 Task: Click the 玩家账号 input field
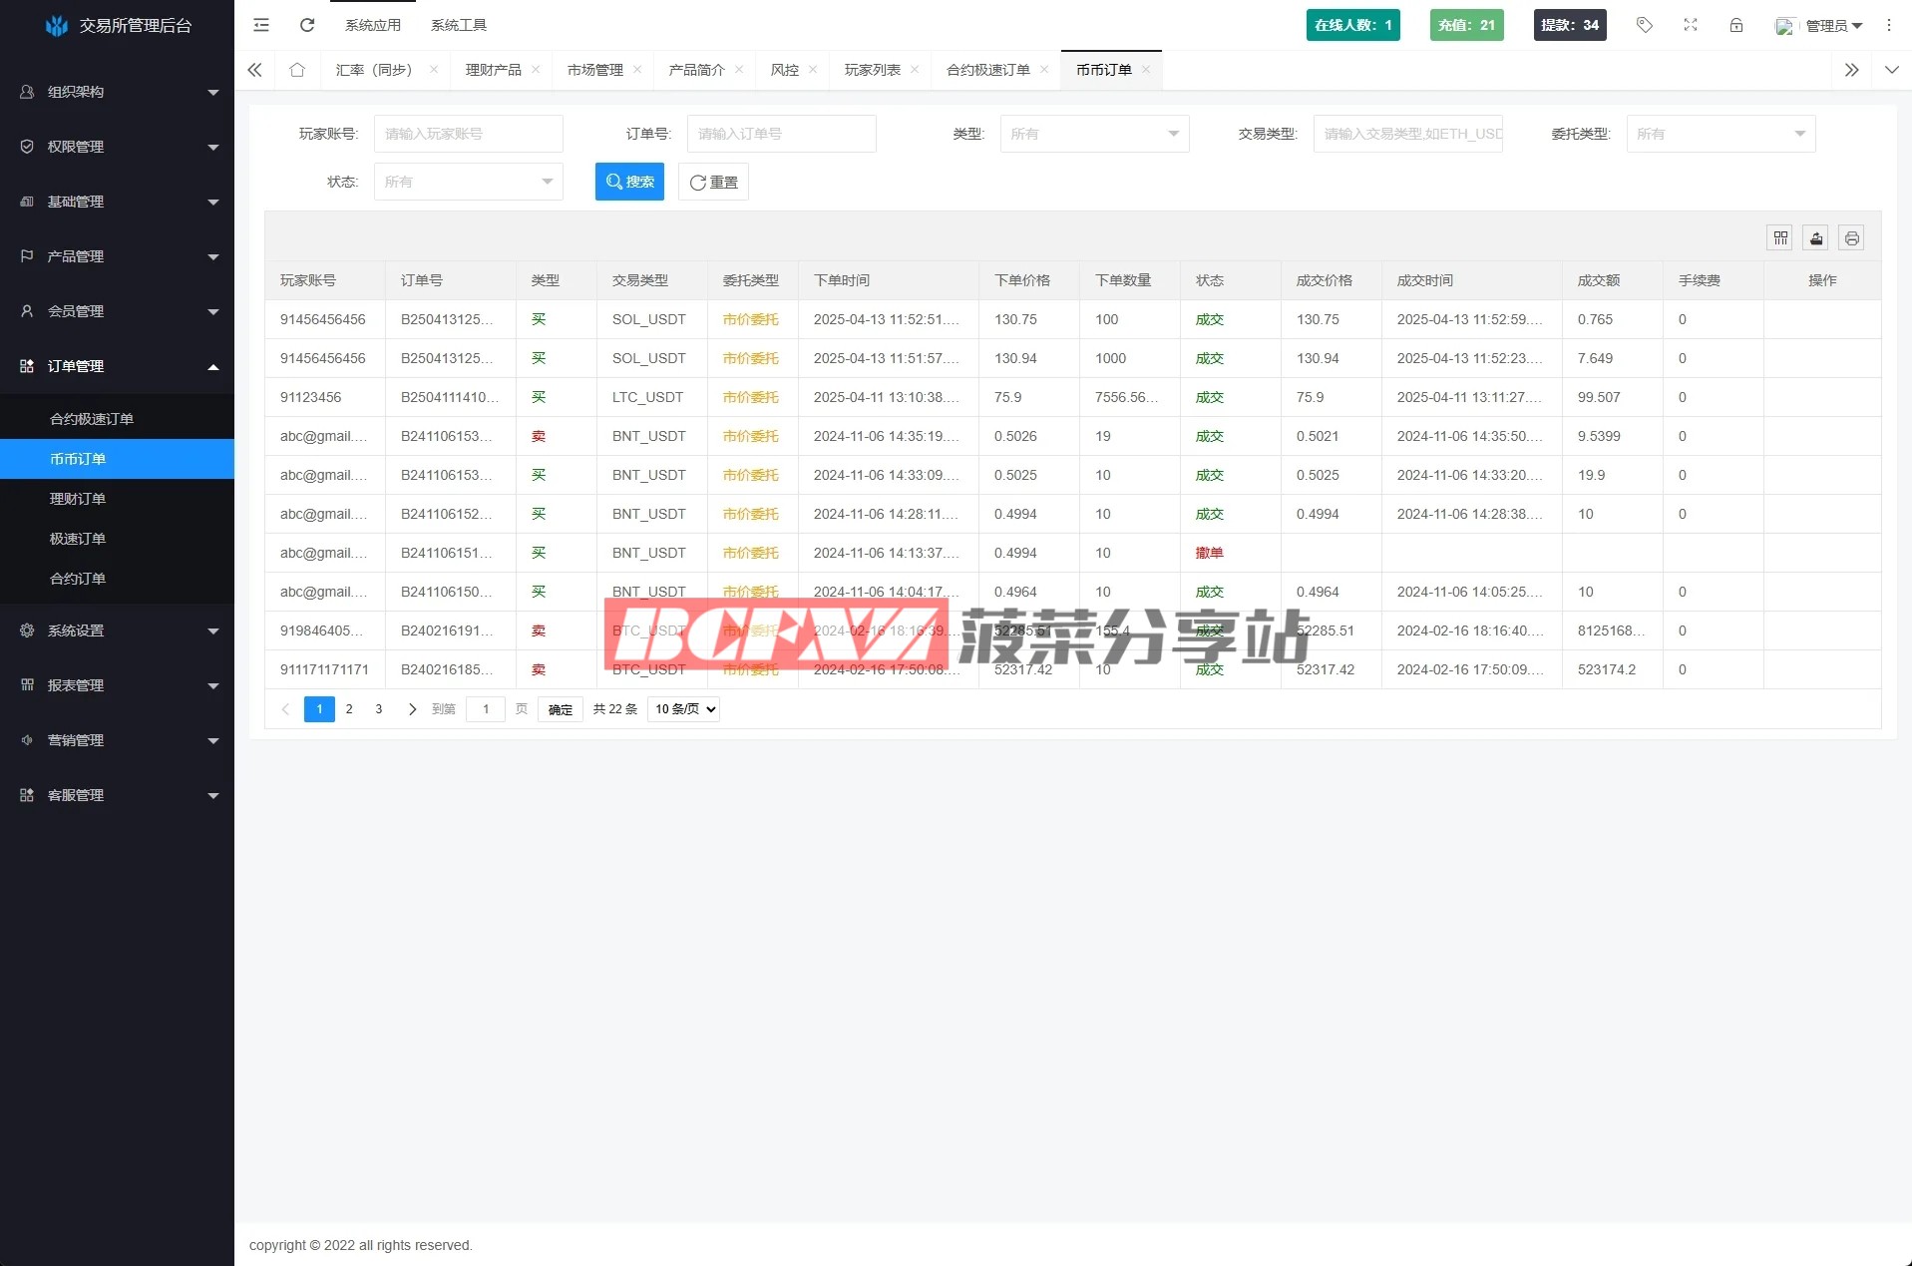(x=468, y=134)
